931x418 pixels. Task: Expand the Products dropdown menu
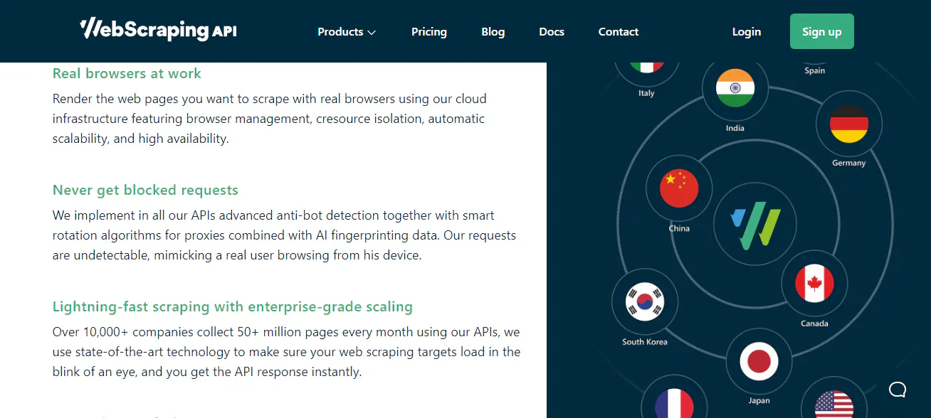[x=347, y=31]
